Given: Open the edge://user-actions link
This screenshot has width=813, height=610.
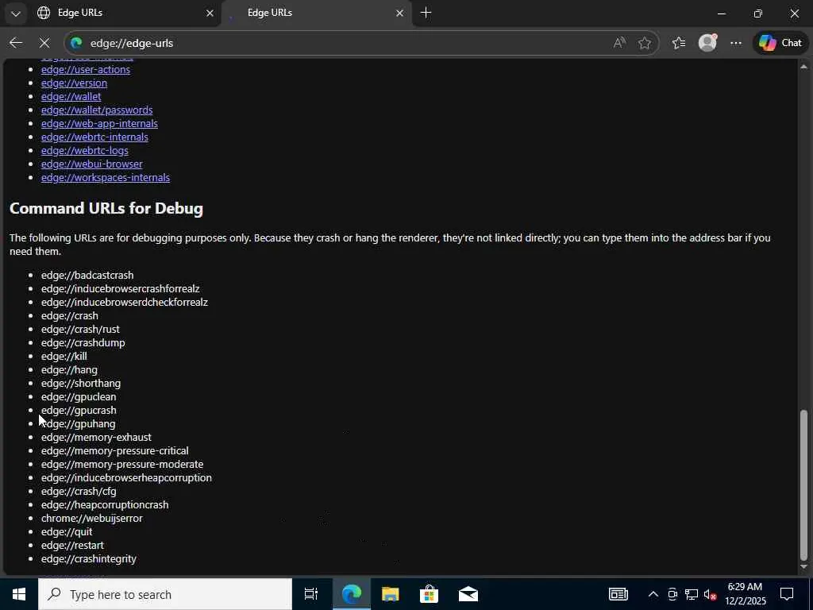Looking at the screenshot, I should point(86,70).
